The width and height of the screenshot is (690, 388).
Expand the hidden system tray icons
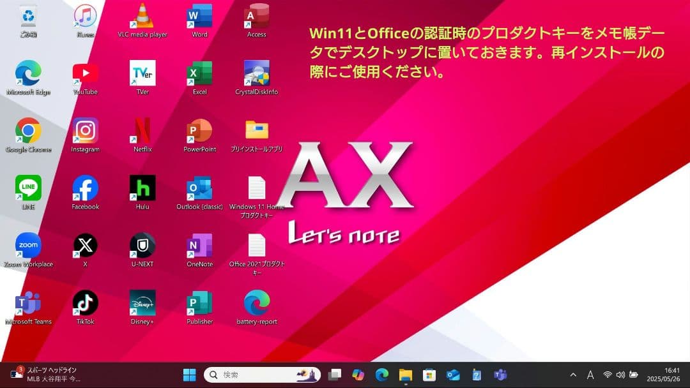point(573,375)
